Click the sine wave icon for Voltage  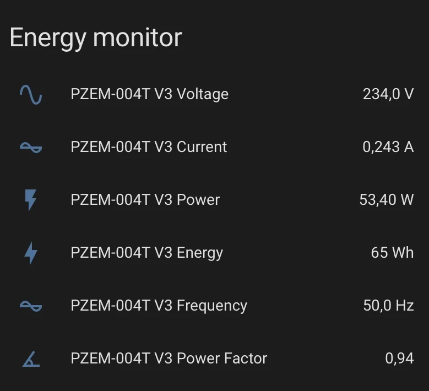(31, 94)
